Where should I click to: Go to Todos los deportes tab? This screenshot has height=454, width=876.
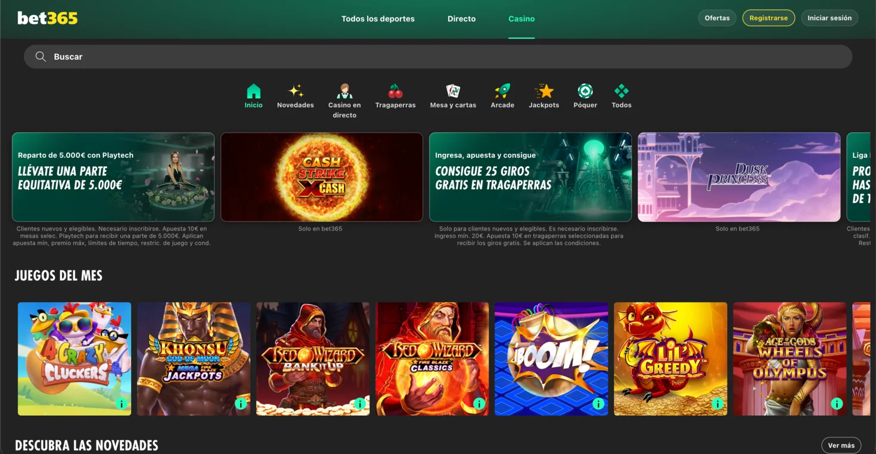coord(378,18)
